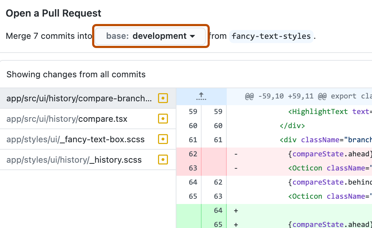Click the @@ -59,10 +59,11 @@ hunk header
Viewport: 372px width, 228px height.
click(305, 96)
